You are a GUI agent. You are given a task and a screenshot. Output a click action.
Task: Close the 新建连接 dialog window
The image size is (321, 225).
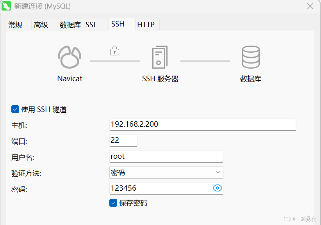point(310,6)
